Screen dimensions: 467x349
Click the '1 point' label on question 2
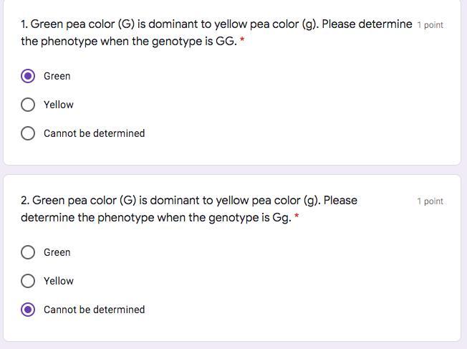(x=430, y=201)
